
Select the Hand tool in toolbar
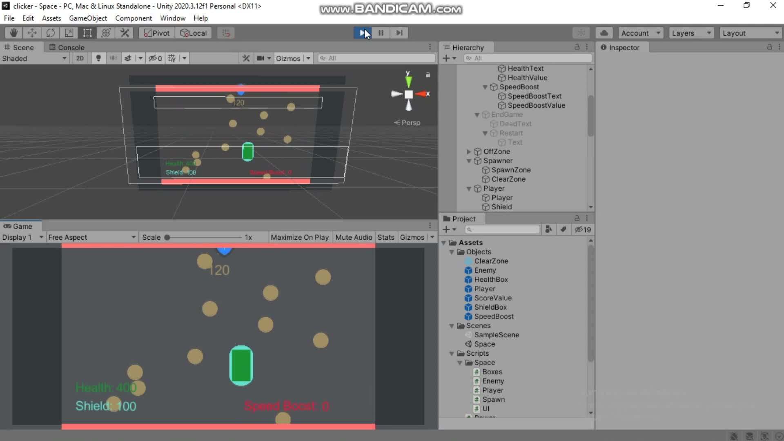(13, 33)
